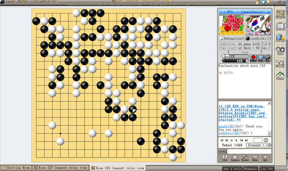Click the Ask a help button
This screenshot has height=171, width=288.
click(x=232, y=169)
